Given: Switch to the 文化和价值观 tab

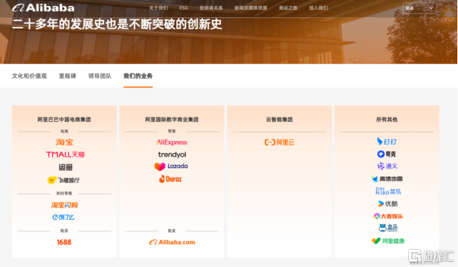Looking at the screenshot, I should 29,76.
